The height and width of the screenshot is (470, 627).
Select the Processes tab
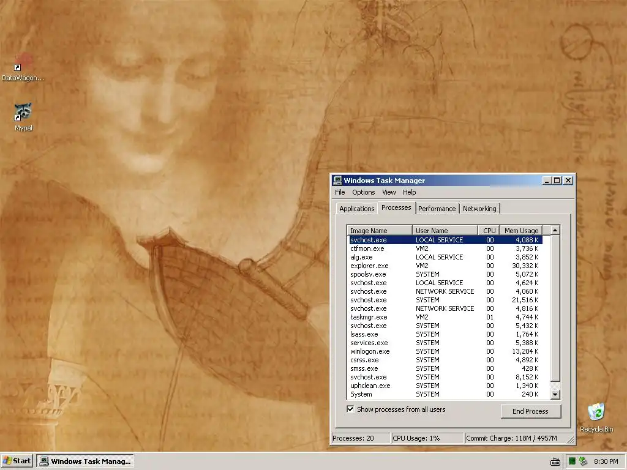click(x=396, y=207)
